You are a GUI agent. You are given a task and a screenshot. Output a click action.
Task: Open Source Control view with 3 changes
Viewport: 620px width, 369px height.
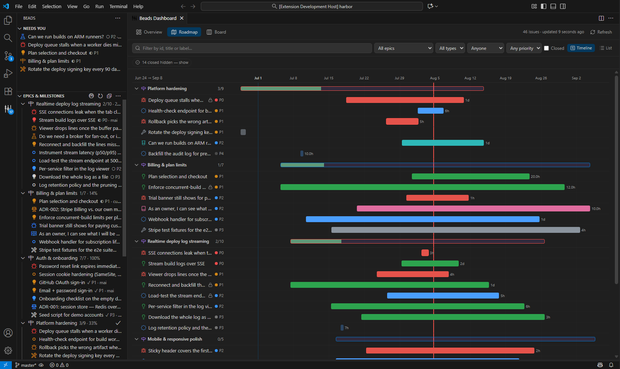point(8,56)
